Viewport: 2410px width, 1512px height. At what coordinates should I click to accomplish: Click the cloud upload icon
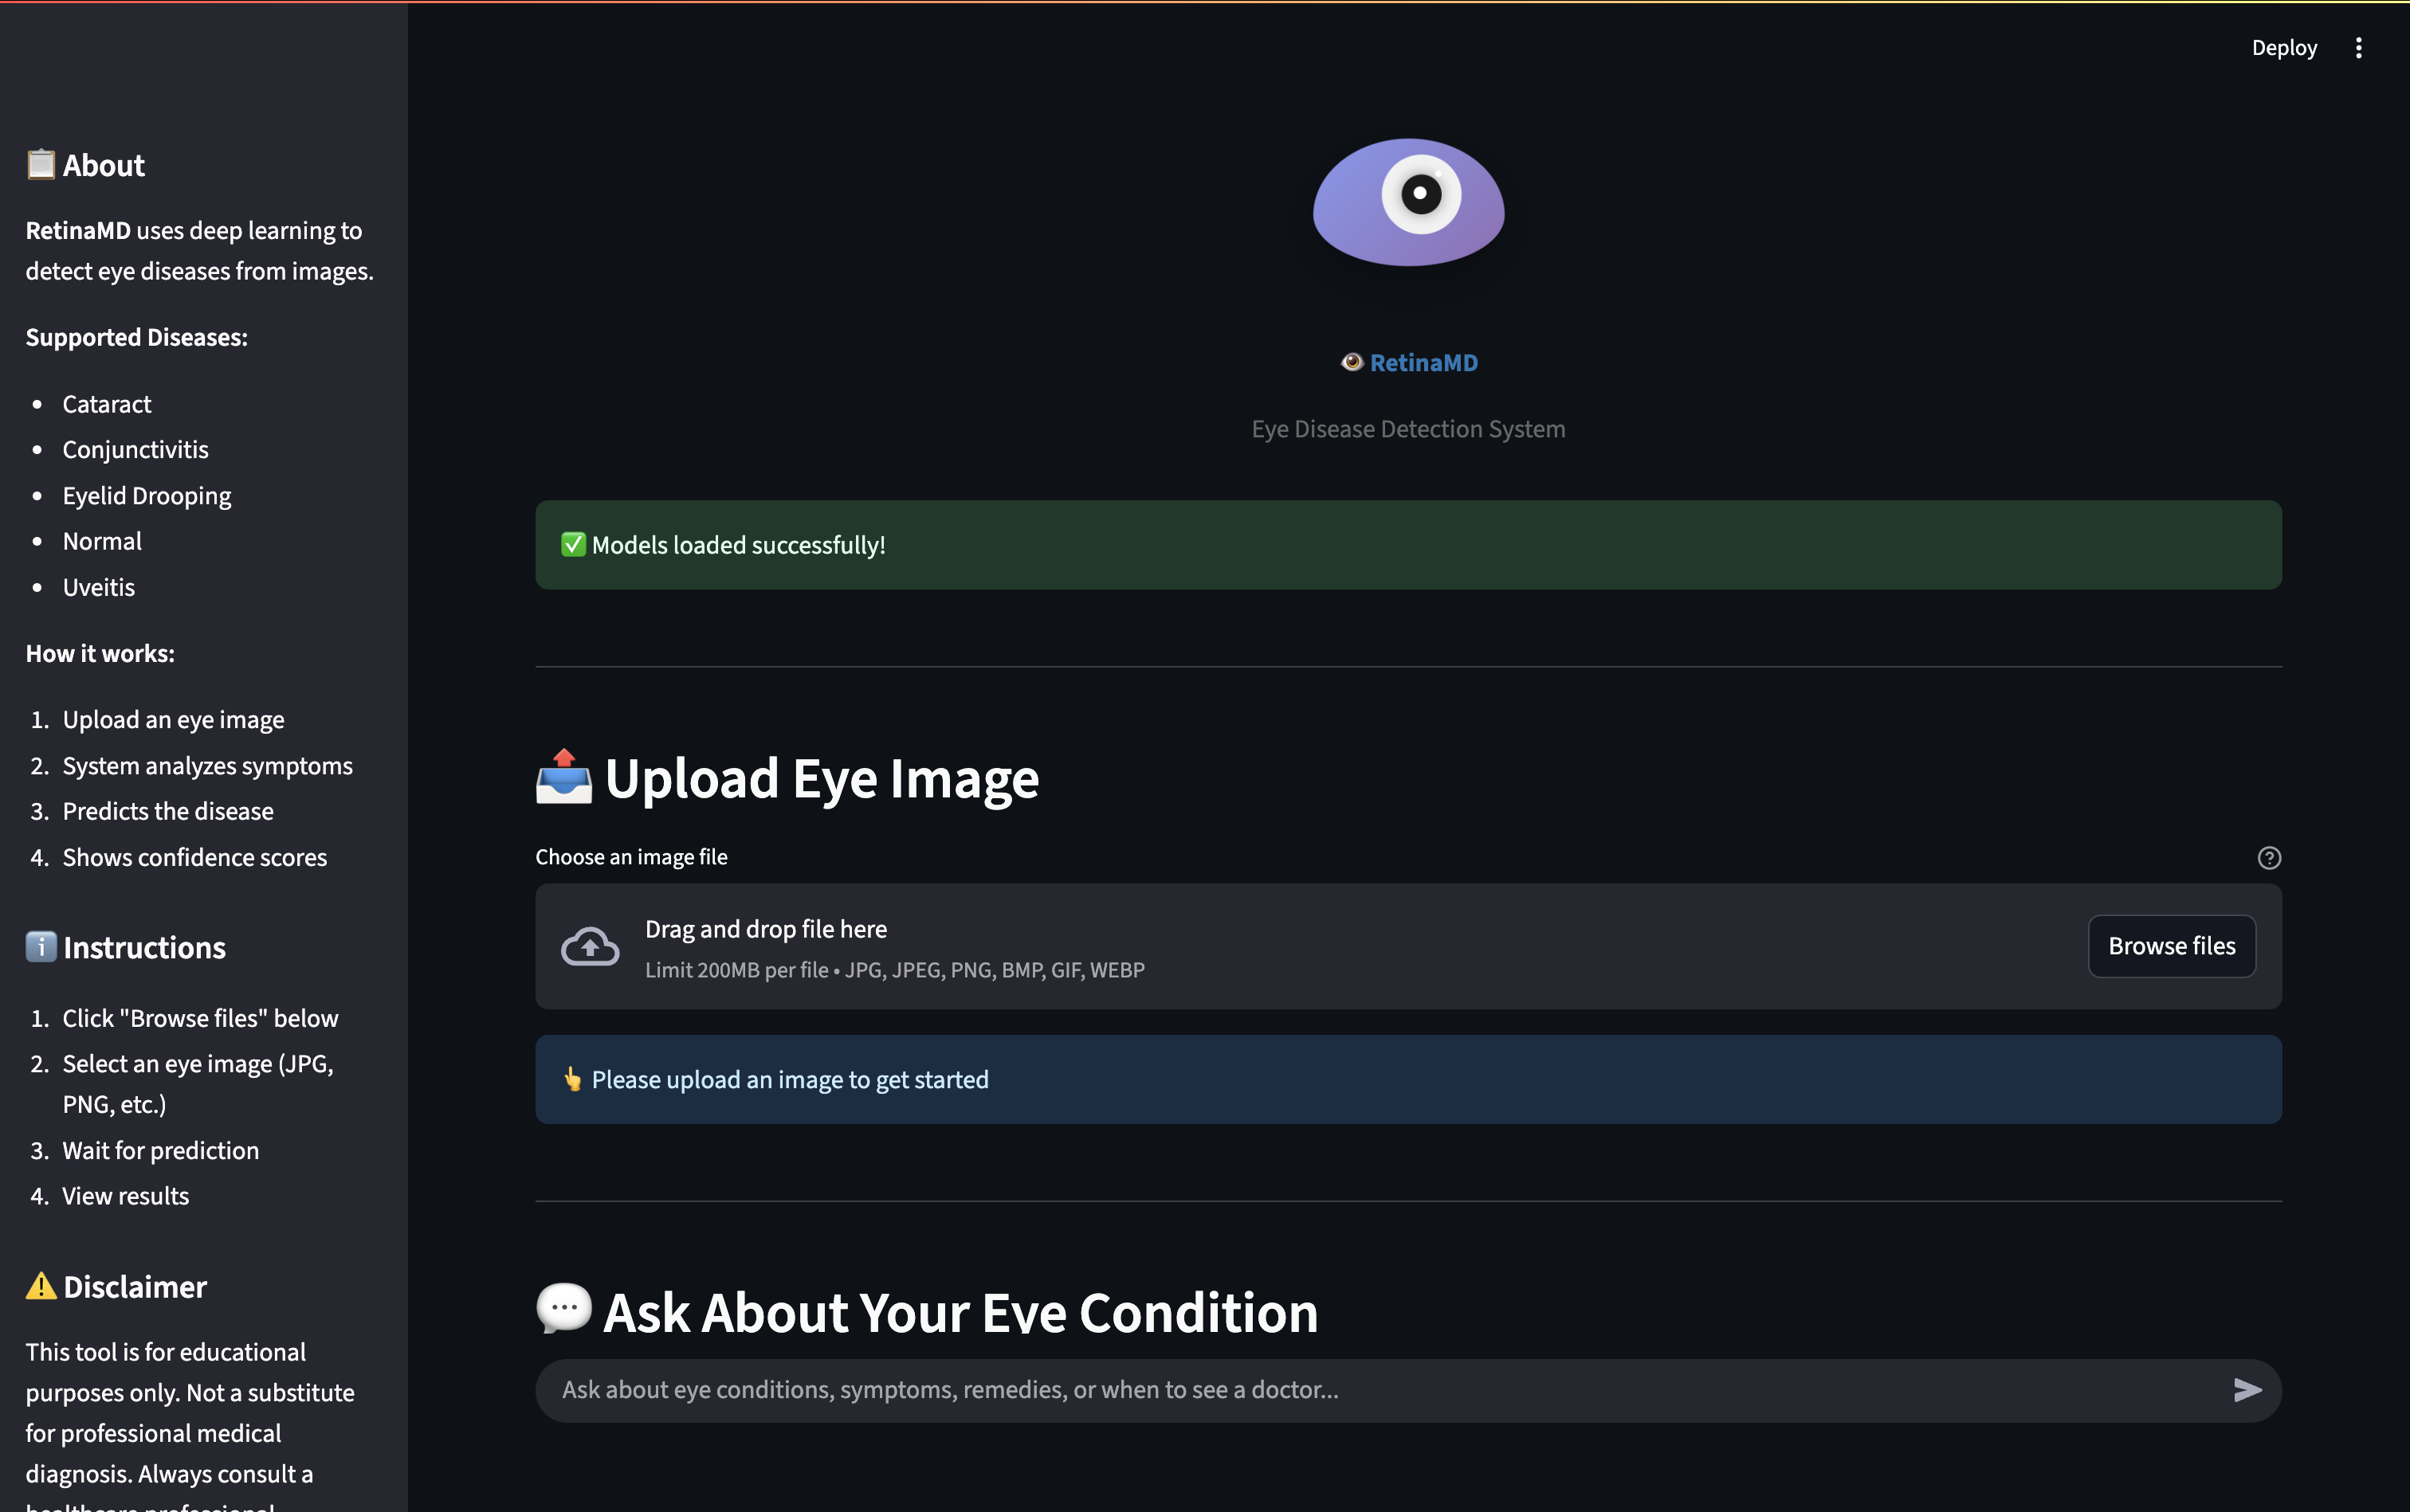tap(589, 946)
